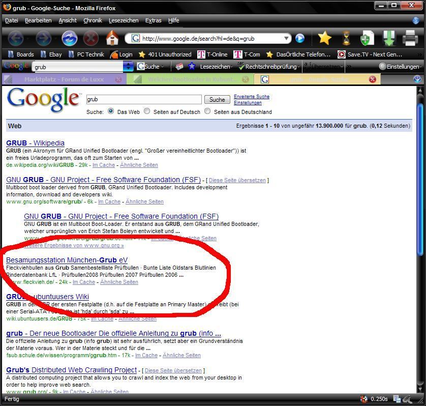Open the Boards bookmark folder
The image size is (426, 406).
pos(21,54)
